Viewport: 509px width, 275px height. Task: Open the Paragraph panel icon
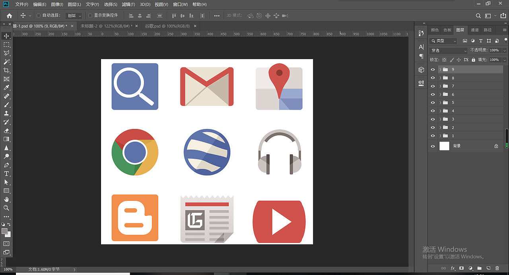422,56
